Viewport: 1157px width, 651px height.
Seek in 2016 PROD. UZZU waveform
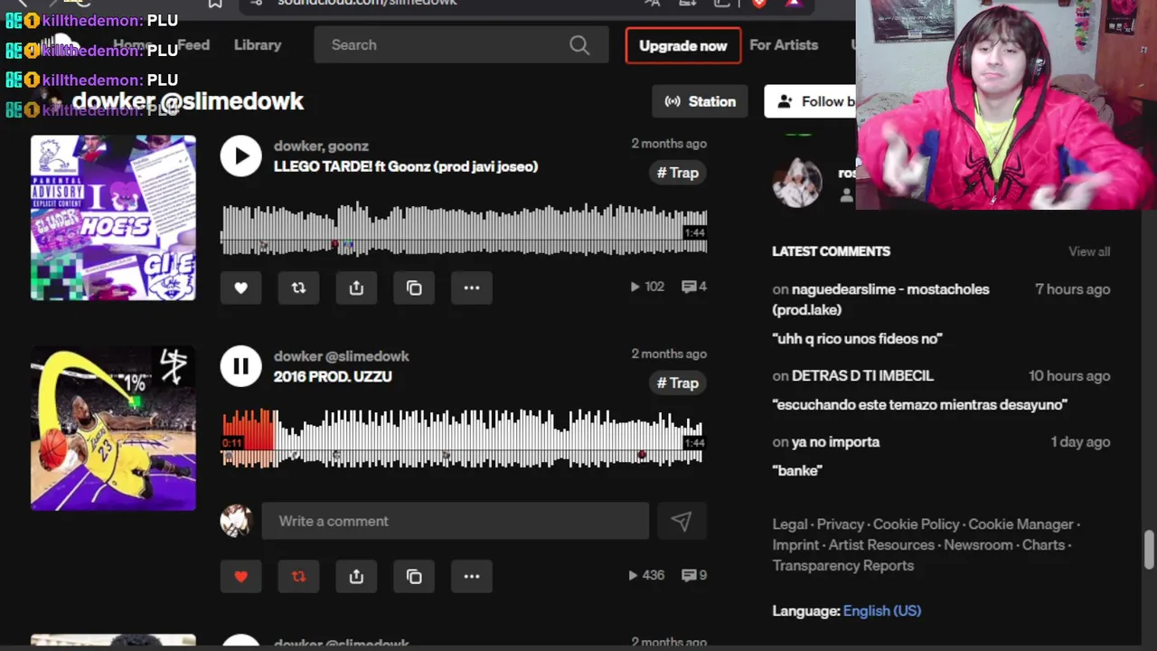click(x=464, y=440)
